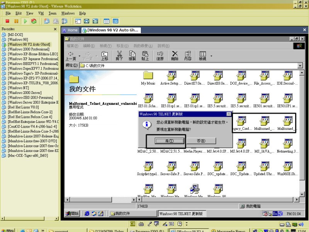
Task: Click the Delete (刪除) X icon
Action: point(175,56)
